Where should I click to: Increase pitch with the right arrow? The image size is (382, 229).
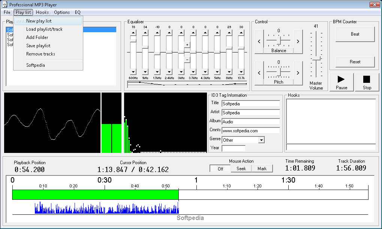pyautogui.click(x=298, y=73)
